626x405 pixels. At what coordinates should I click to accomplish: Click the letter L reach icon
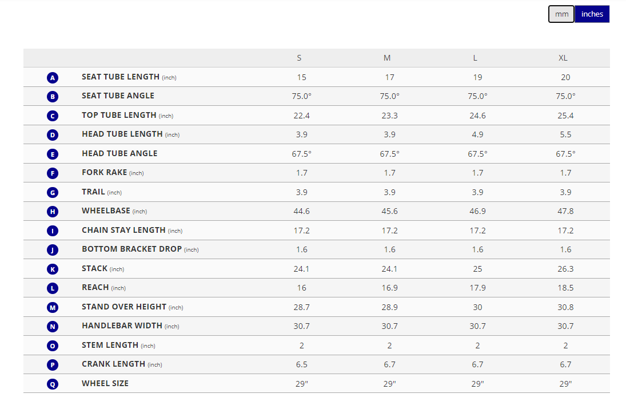coord(53,288)
